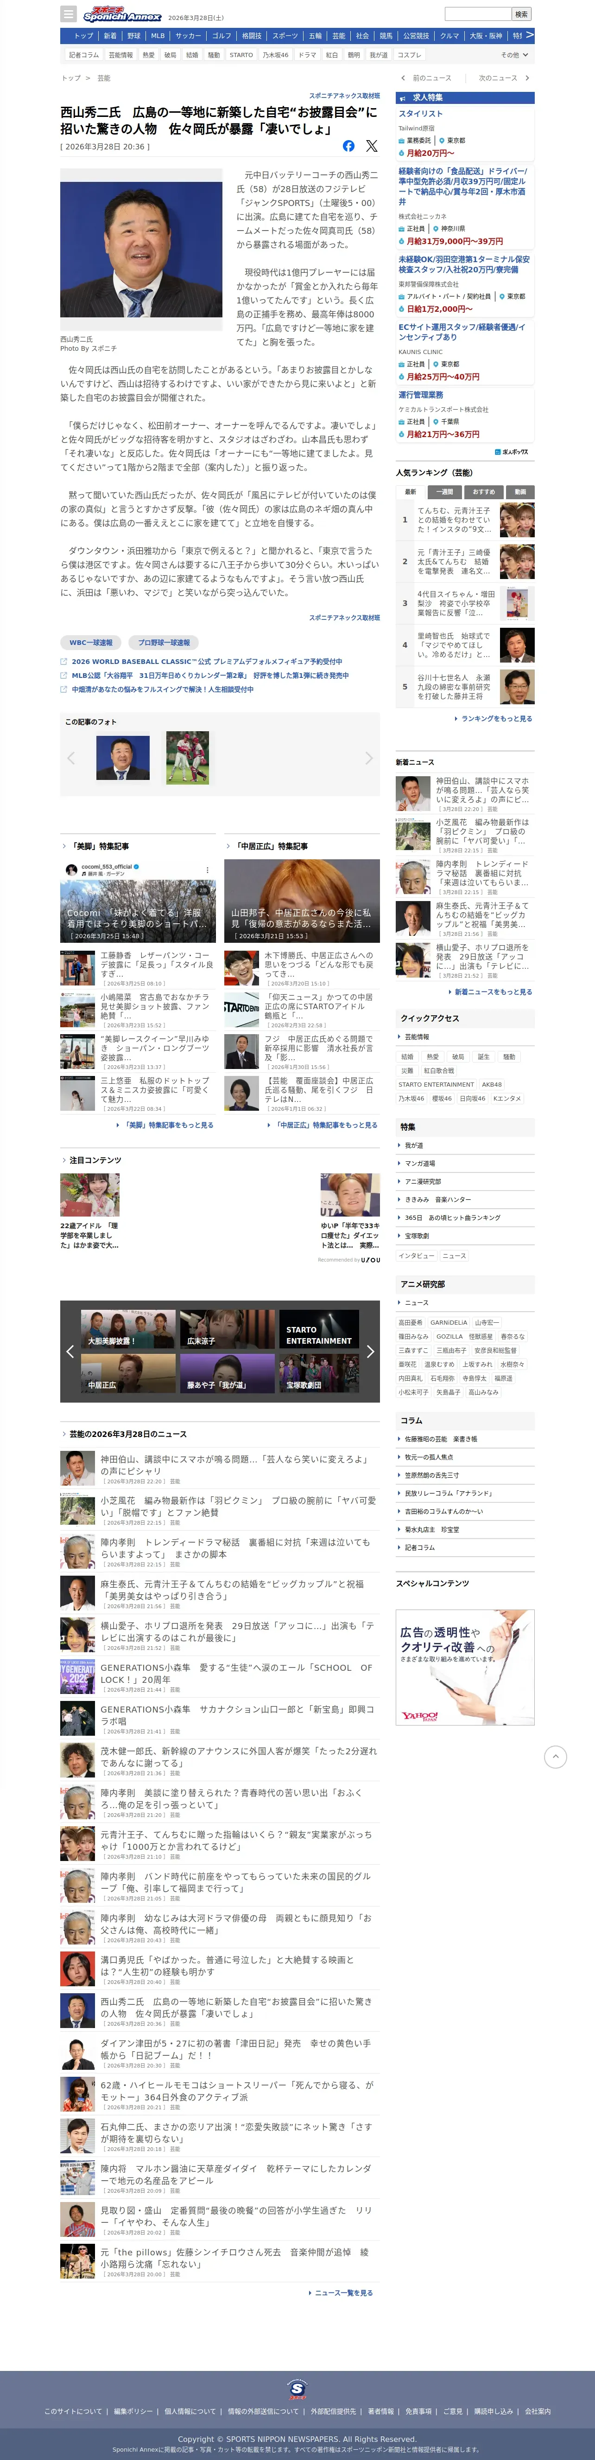This screenshot has height=2460, width=595.
Task: Switch ranking to the おすすめ tab
Action: [x=483, y=492]
